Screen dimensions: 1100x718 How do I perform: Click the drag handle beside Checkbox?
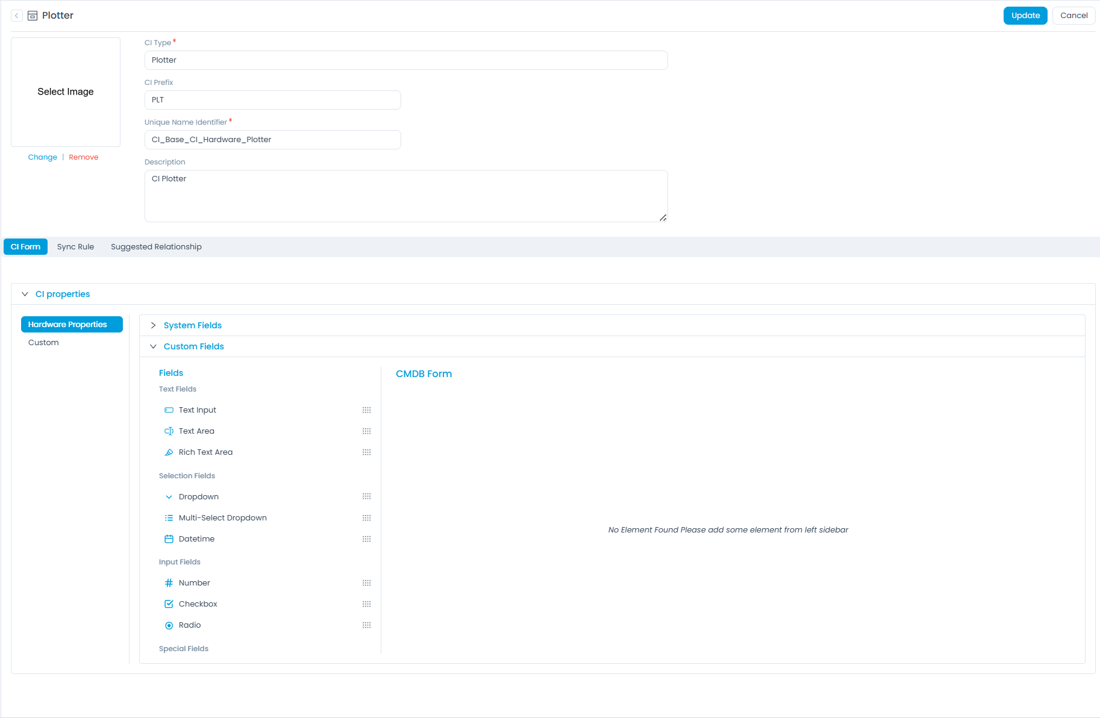[366, 604]
